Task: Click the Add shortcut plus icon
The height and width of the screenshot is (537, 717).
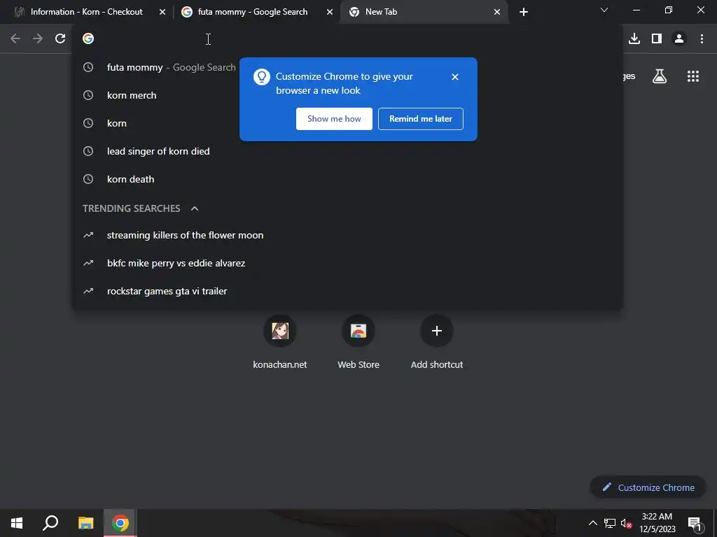Action: (437, 331)
